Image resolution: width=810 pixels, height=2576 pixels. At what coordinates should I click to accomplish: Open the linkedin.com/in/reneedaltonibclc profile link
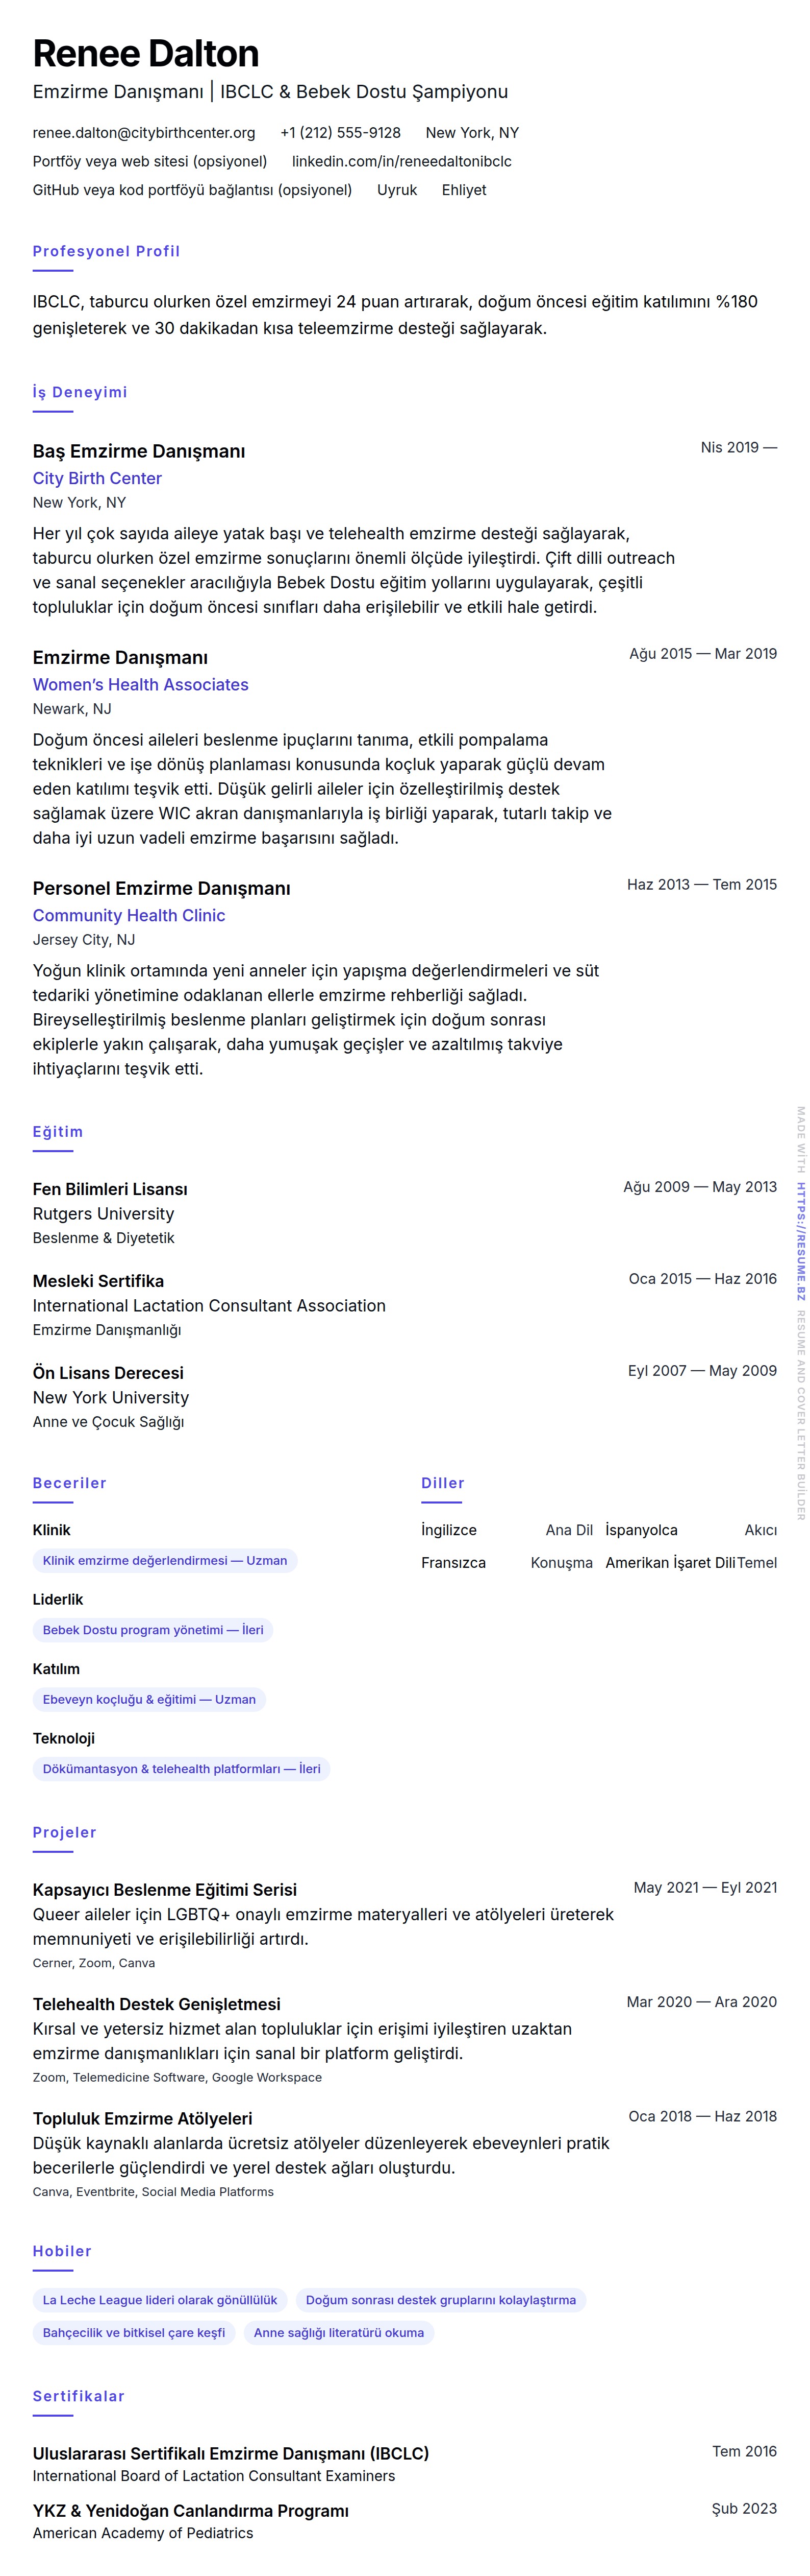coord(401,161)
